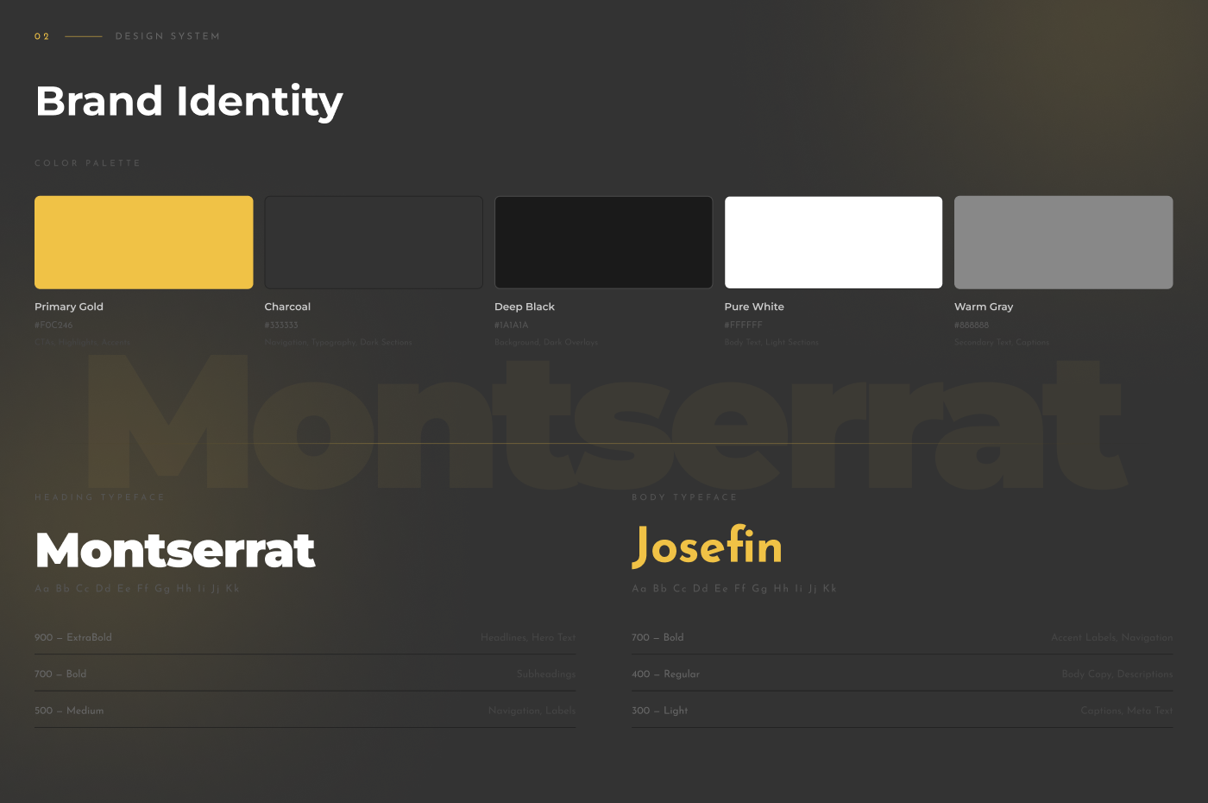The image size is (1208, 803).
Task: Click the alphabet sample under Montserrat
Action: tap(137, 589)
